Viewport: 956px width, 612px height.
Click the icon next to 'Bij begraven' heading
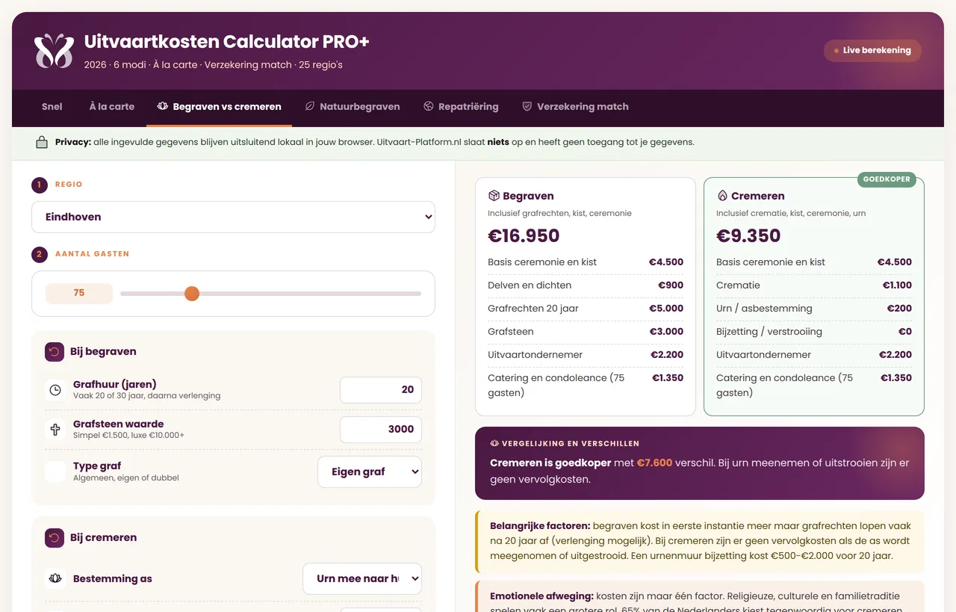pyautogui.click(x=55, y=351)
